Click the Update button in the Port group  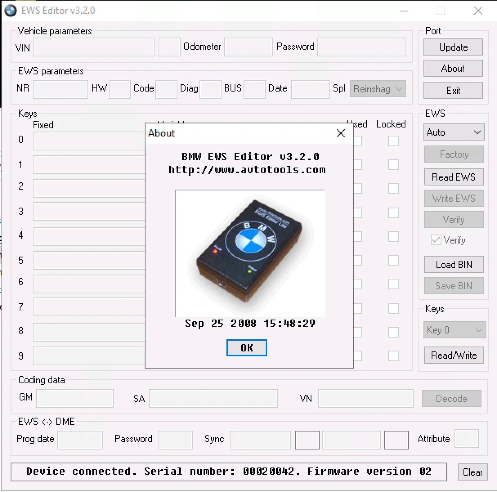[x=453, y=47]
